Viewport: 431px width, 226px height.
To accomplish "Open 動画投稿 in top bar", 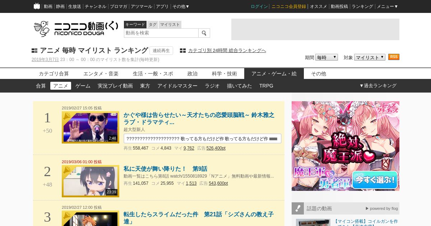I will (339, 6).
